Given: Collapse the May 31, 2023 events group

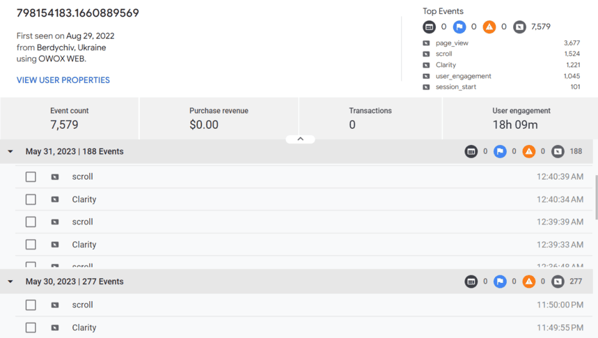Looking at the screenshot, I should (10, 152).
